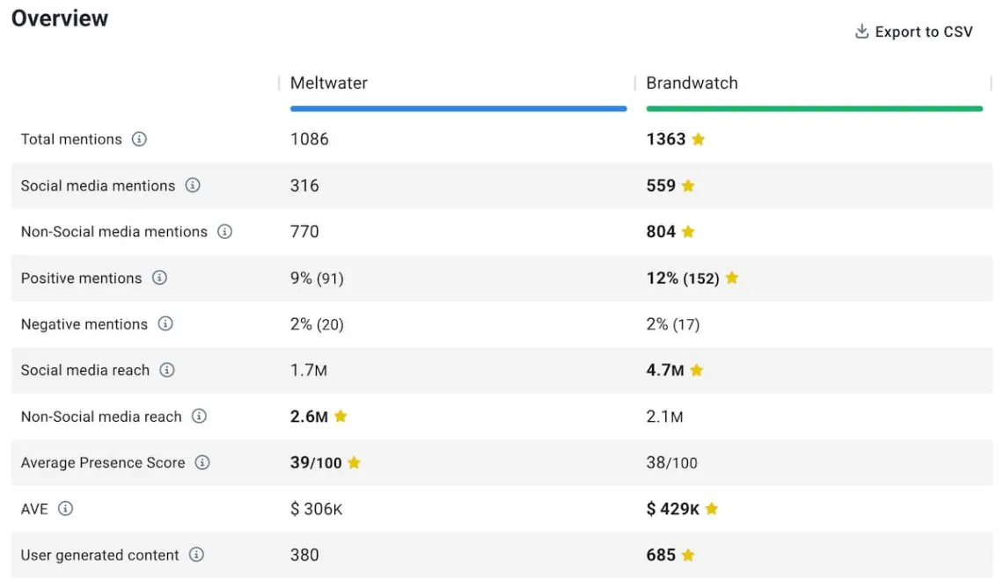1003x588 pixels.
Task: Click the Negative mentions info icon
Action: click(166, 324)
